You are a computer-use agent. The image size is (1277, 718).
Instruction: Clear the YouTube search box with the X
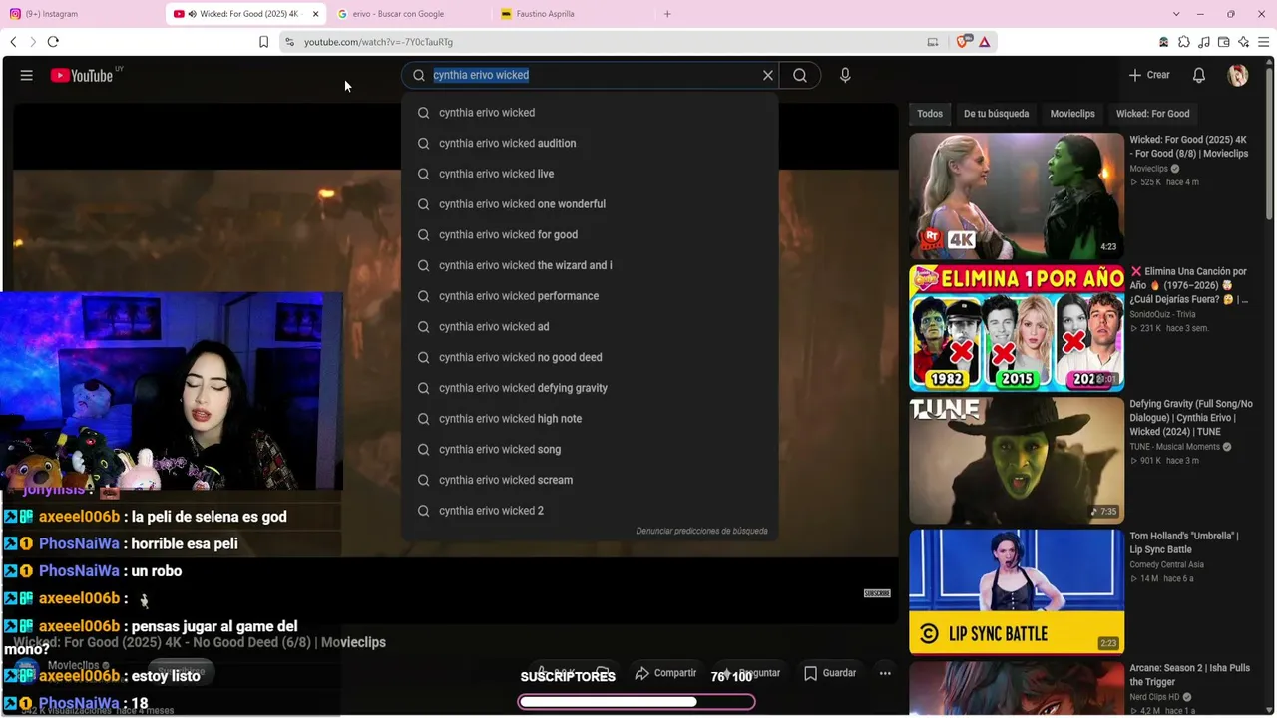point(768,75)
